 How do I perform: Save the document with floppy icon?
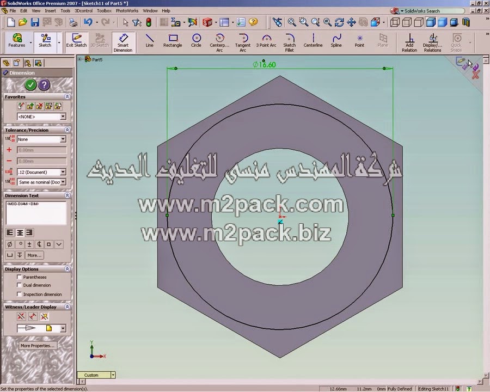35,22
